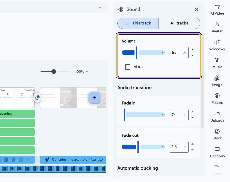Increase Fade in with up arrow
Screen dimensions: 230x182
click(193, 112)
